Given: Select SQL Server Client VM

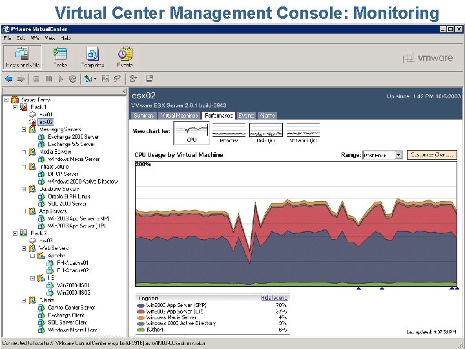Looking at the screenshot, I should (68, 323).
